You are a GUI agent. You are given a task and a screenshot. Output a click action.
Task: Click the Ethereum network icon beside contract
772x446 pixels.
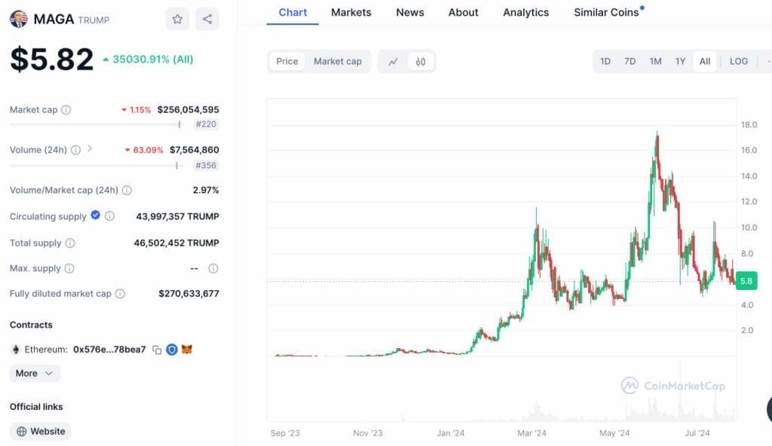(14, 350)
